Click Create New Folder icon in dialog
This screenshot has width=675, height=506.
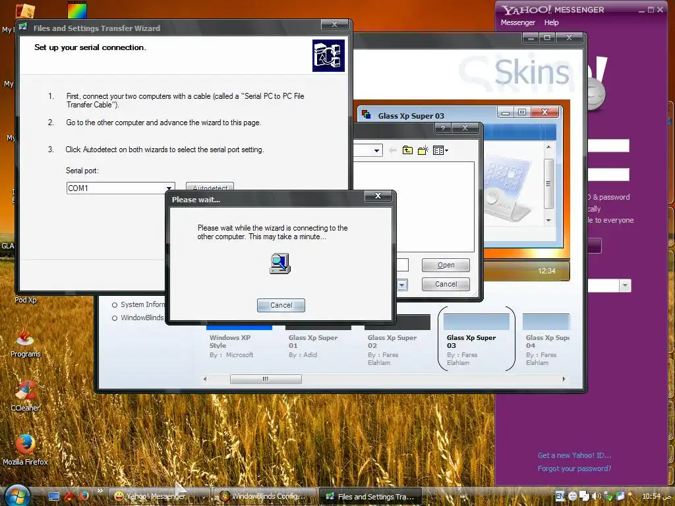423,150
